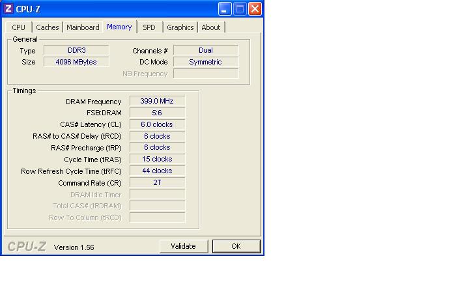The width and height of the screenshot is (469, 293).
Task: Click the RAS# to CAS# Delay label
Action: click(77, 136)
